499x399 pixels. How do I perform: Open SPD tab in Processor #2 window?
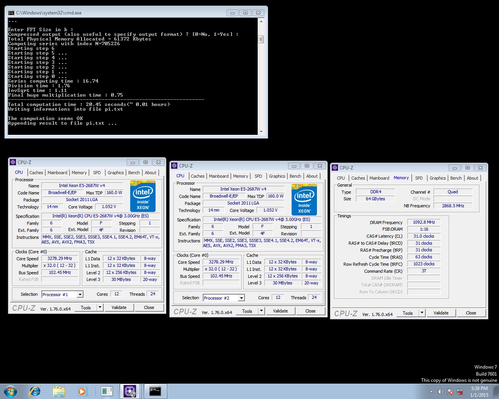click(258, 176)
